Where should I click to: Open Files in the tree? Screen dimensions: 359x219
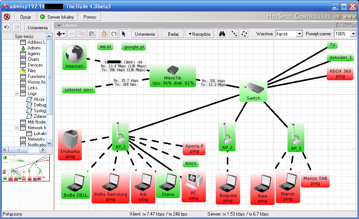coord(32,71)
